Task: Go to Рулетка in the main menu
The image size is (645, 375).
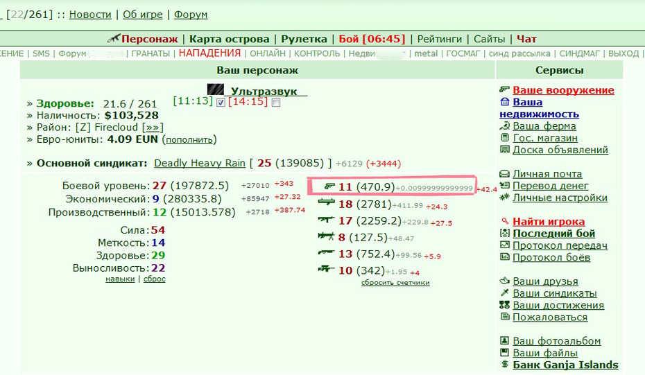Action: 304,39
